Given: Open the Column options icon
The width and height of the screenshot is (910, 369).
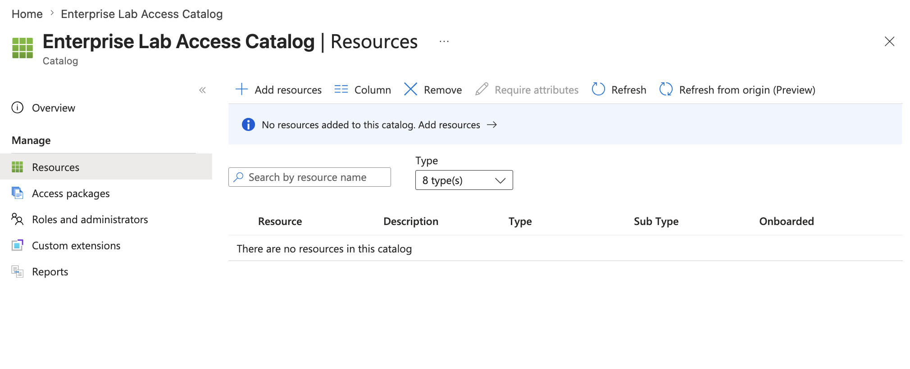Looking at the screenshot, I should point(341,89).
